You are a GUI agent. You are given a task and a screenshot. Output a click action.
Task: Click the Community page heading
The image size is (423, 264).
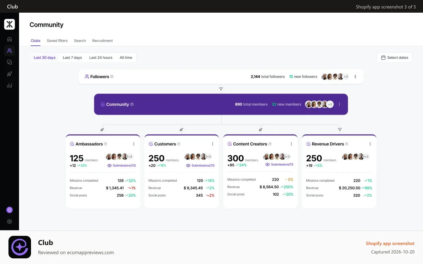[x=47, y=25]
